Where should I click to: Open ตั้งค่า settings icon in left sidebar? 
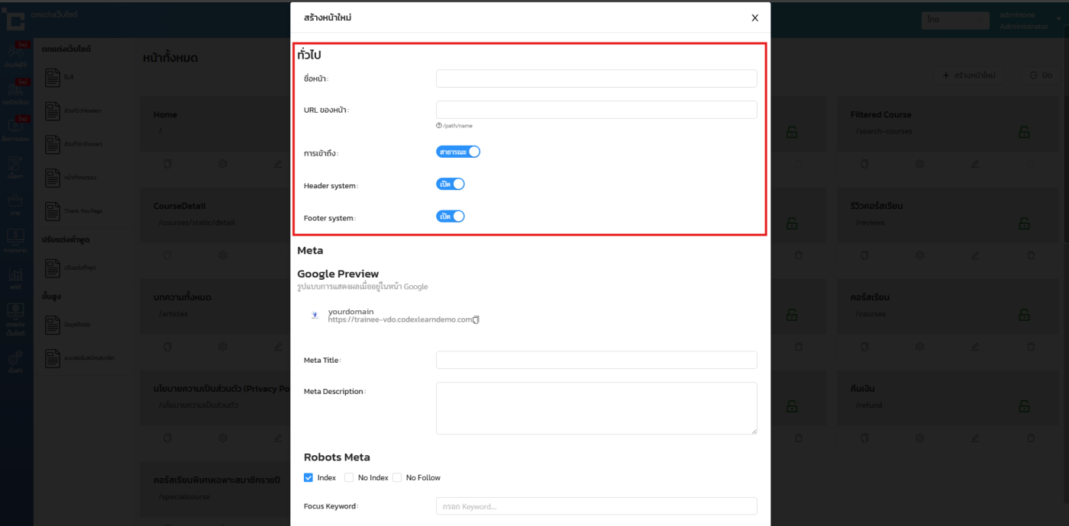[15, 361]
